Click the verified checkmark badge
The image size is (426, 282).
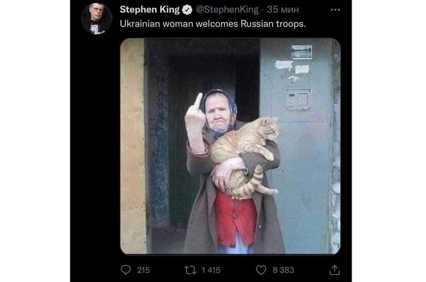pos(187,10)
